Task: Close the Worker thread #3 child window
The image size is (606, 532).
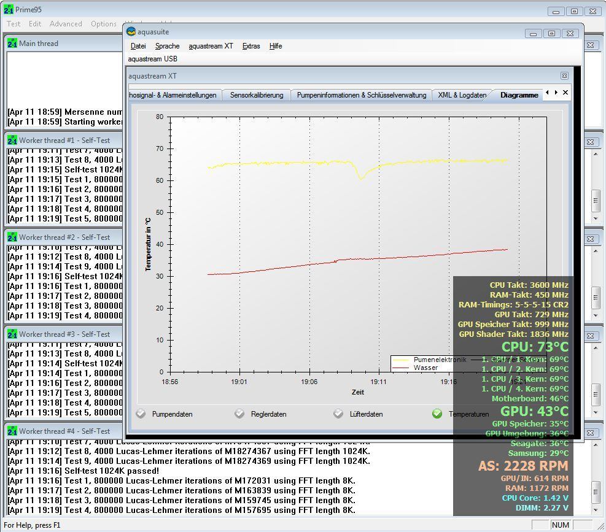Action: tap(590, 336)
